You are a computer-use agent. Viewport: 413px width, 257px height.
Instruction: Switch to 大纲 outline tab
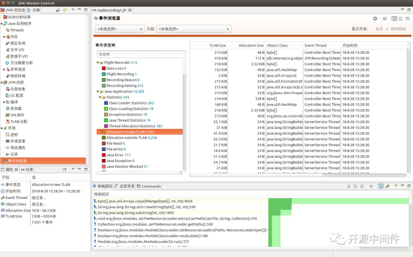click(33, 10)
